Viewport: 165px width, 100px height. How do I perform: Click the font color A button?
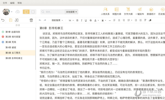tap(95, 20)
